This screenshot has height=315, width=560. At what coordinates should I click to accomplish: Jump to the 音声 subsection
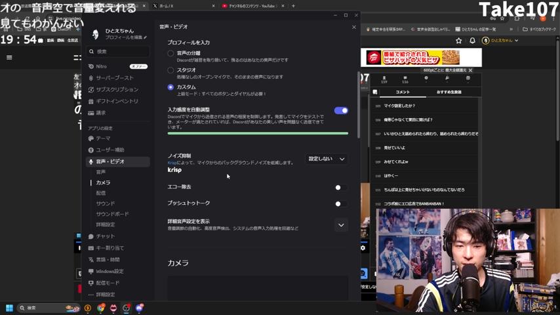click(101, 172)
